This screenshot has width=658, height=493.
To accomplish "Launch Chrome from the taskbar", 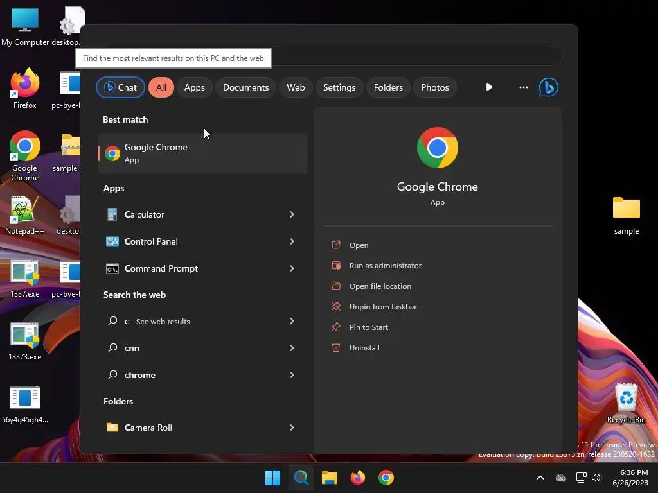I will (386, 478).
